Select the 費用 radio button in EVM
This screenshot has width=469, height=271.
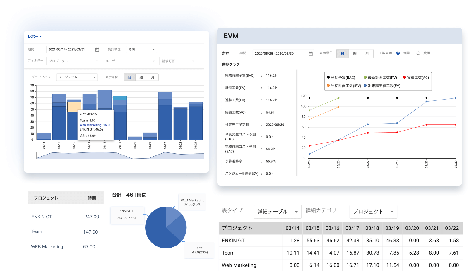pos(418,53)
